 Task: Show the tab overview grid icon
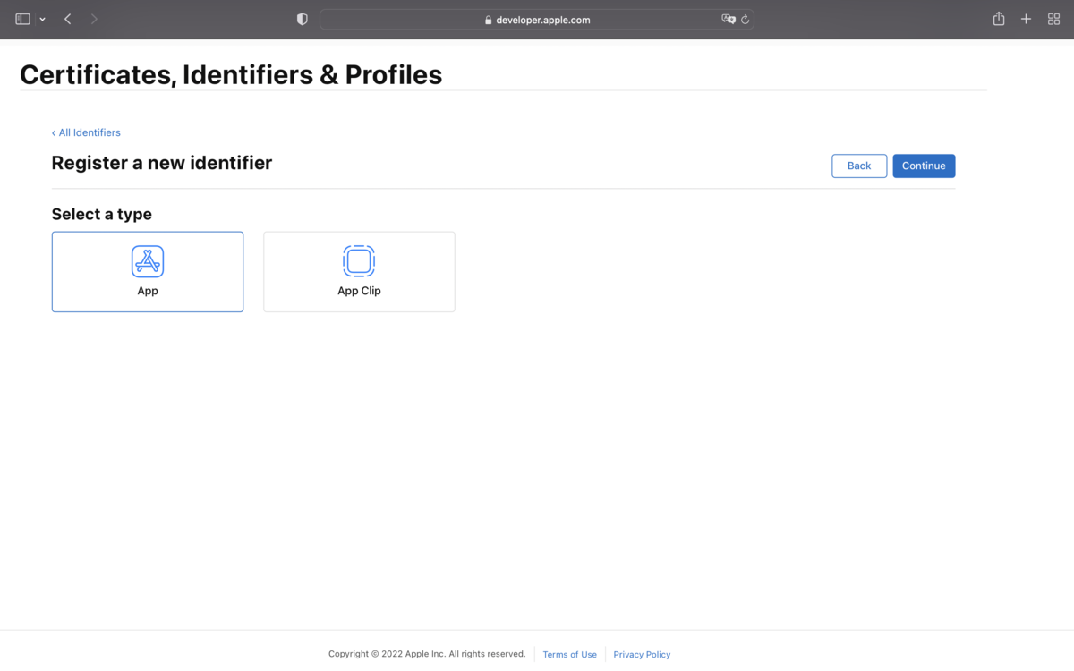click(1053, 19)
